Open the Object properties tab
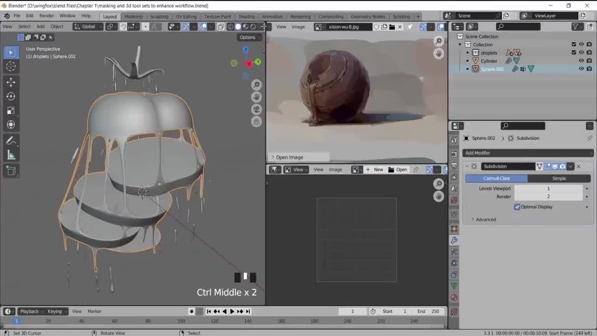Screen dimensions: 597x336 coord(454,229)
